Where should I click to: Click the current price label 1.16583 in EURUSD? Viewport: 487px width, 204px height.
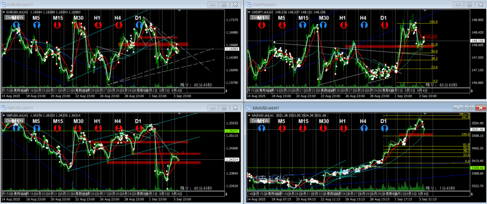pyautogui.click(x=233, y=49)
